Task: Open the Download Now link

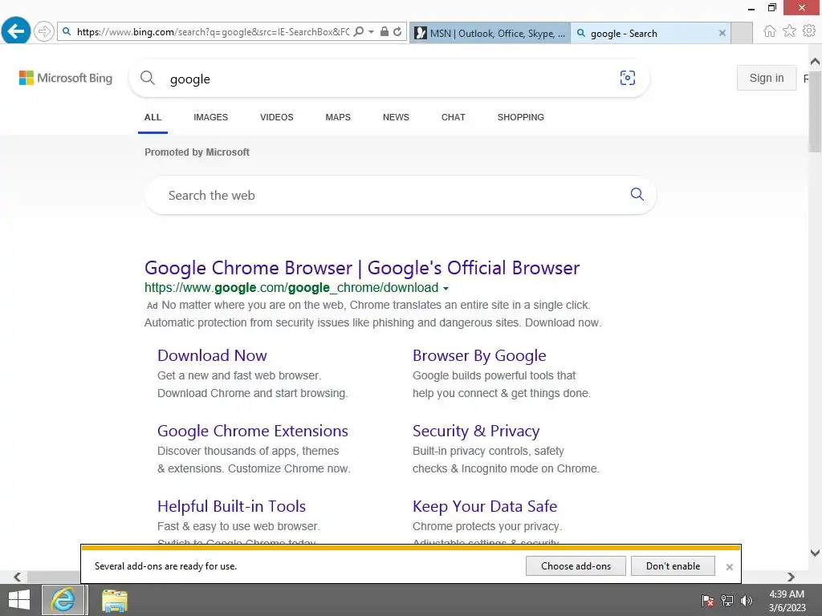Action: coord(212,355)
